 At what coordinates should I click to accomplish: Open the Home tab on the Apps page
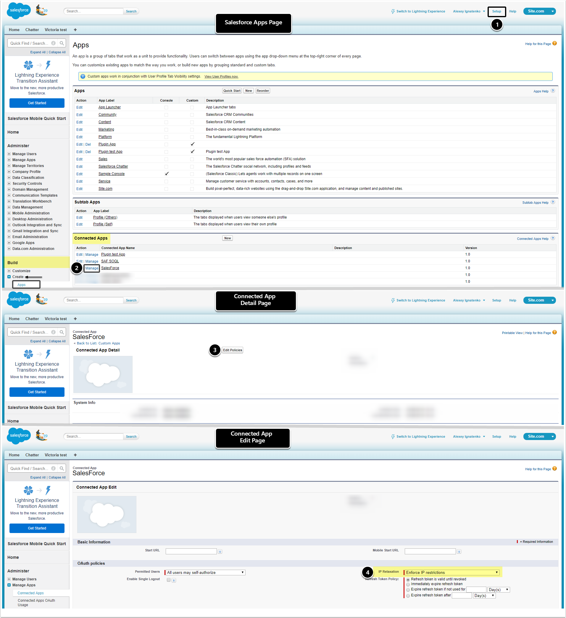[x=14, y=30]
